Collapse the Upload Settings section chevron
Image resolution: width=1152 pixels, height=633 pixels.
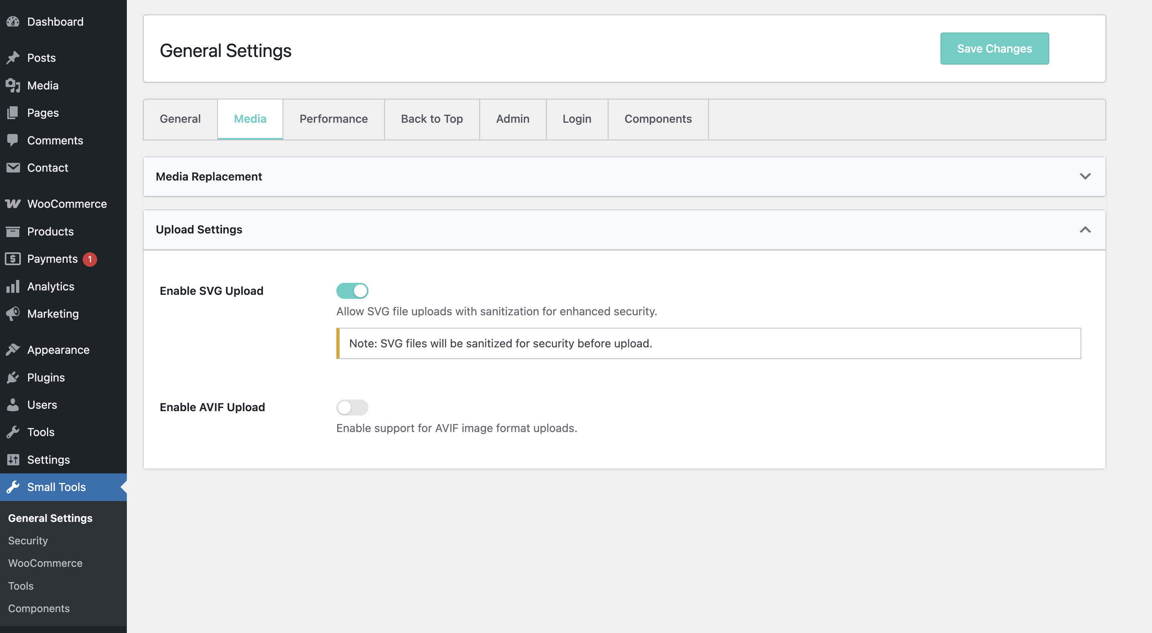pos(1085,230)
